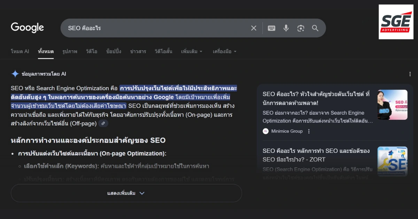Click the เลือกใช้คำหลัก (Keywords) bullet
Screen dimensions: 418x219
[117, 166]
